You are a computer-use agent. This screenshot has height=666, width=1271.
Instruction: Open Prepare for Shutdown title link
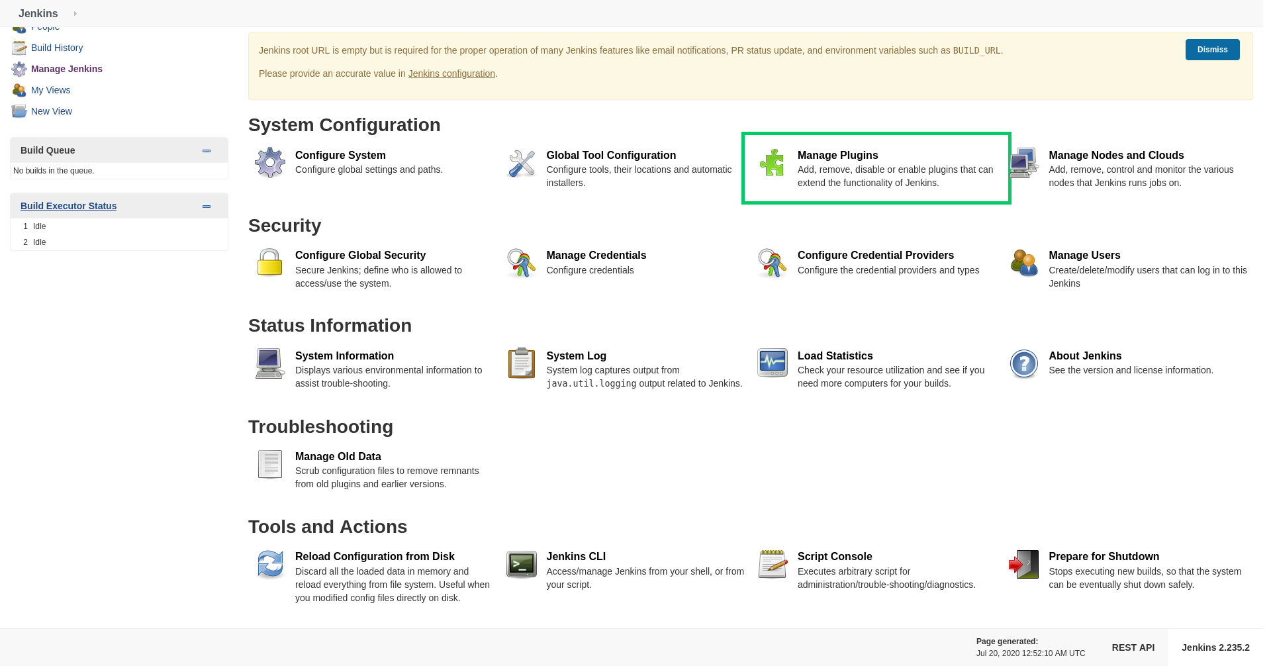(x=1104, y=556)
